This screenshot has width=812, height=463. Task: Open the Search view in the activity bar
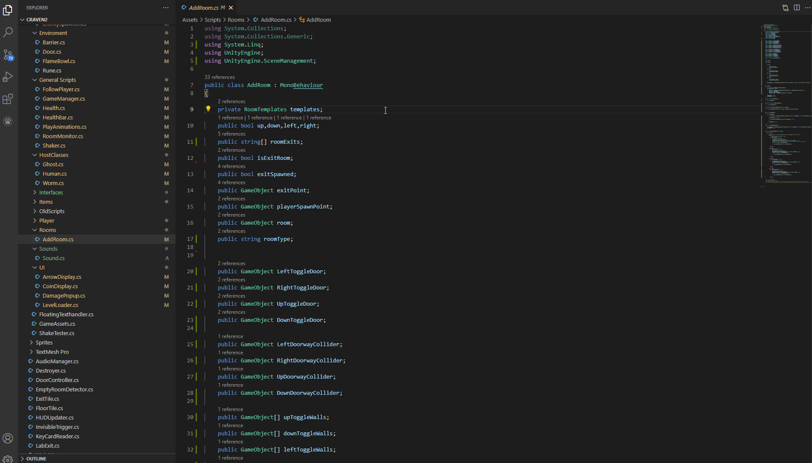[8, 32]
